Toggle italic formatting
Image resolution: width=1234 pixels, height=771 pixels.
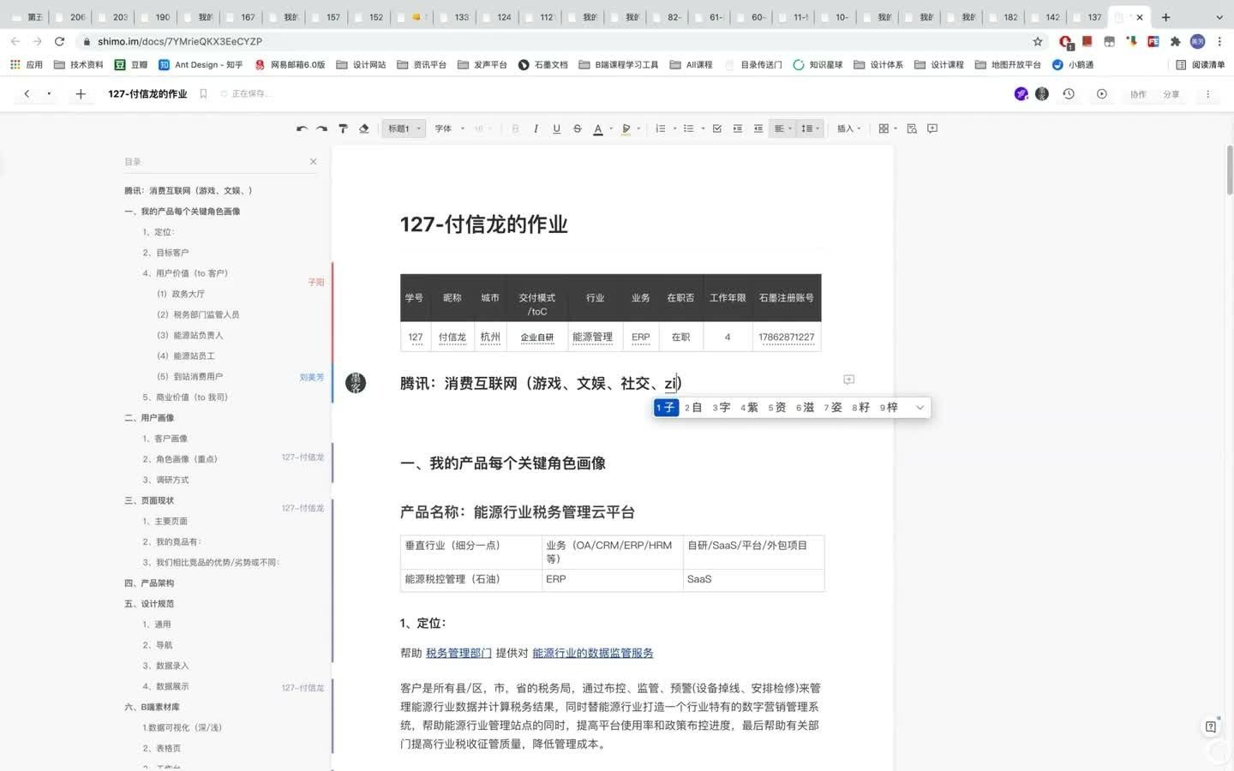coord(536,128)
